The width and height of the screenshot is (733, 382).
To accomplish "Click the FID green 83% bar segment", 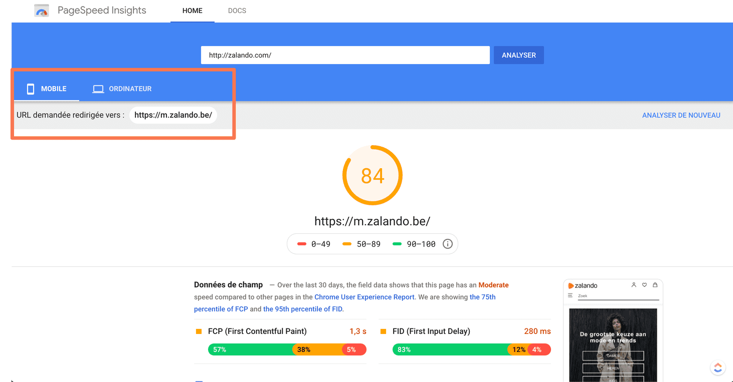I will [450, 349].
